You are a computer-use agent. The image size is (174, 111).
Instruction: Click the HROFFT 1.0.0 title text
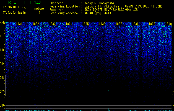(22, 2)
